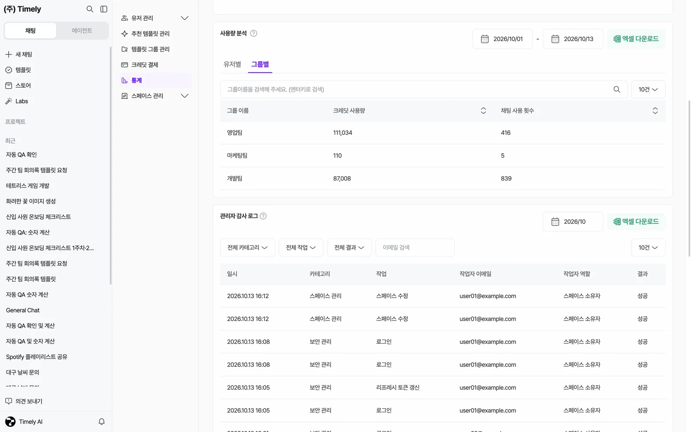
Task: Click the 마케팅팀 group row name
Action: pos(237,156)
